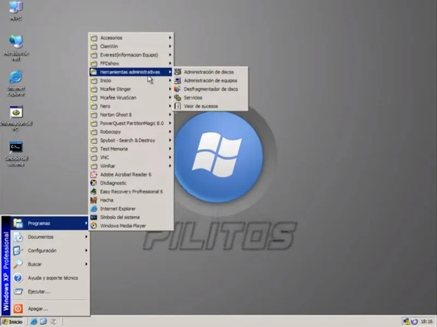Click the Servicios gear icon
Image resolution: width=437 pixels, height=327 pixels.
tap(178, 98)
